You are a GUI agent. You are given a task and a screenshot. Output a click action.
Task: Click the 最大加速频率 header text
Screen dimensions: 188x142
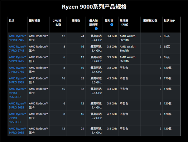94,23
